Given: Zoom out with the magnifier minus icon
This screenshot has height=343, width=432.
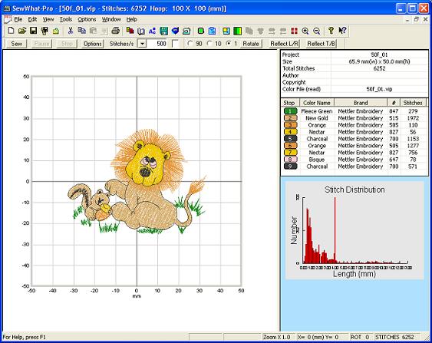Looking at the screenshot, I should pos(317,31).
